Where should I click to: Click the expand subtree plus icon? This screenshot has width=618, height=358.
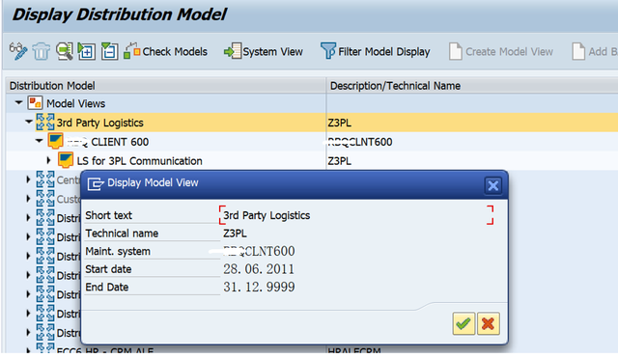pos(87,51)
